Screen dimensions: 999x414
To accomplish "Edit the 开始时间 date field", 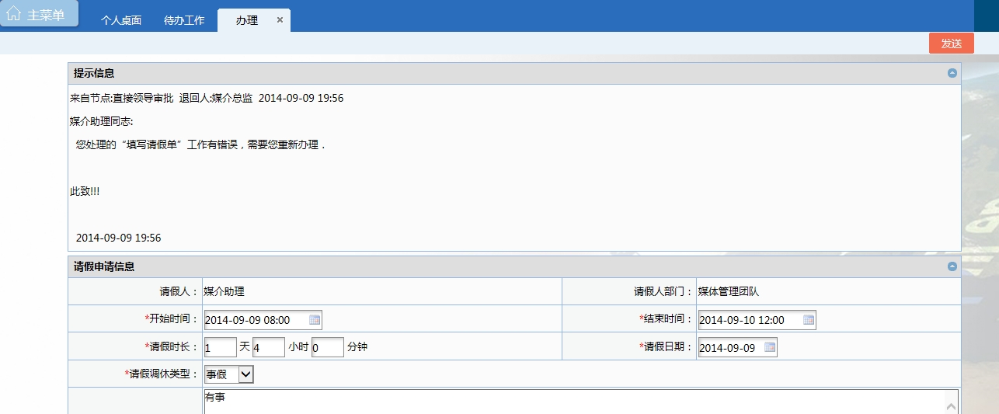I will (263, 320).
